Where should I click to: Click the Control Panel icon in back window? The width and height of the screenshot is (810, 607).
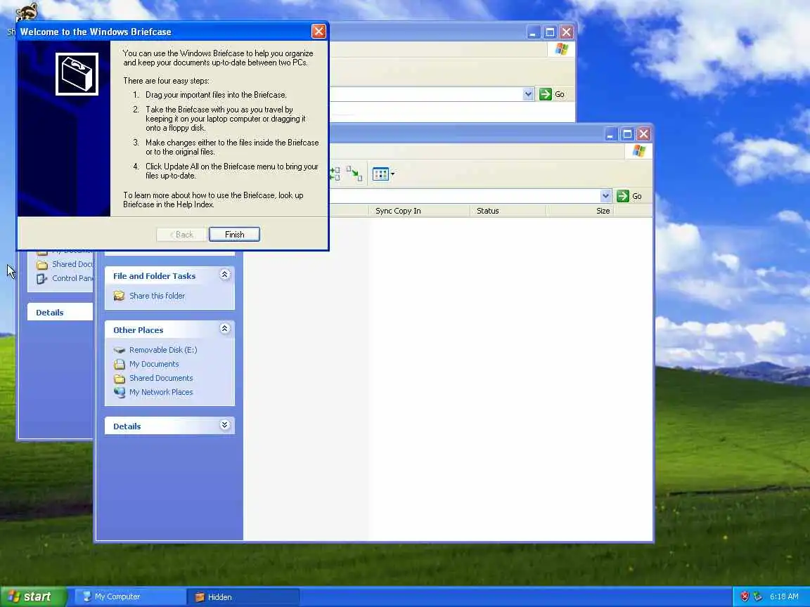tap(42, 279)
